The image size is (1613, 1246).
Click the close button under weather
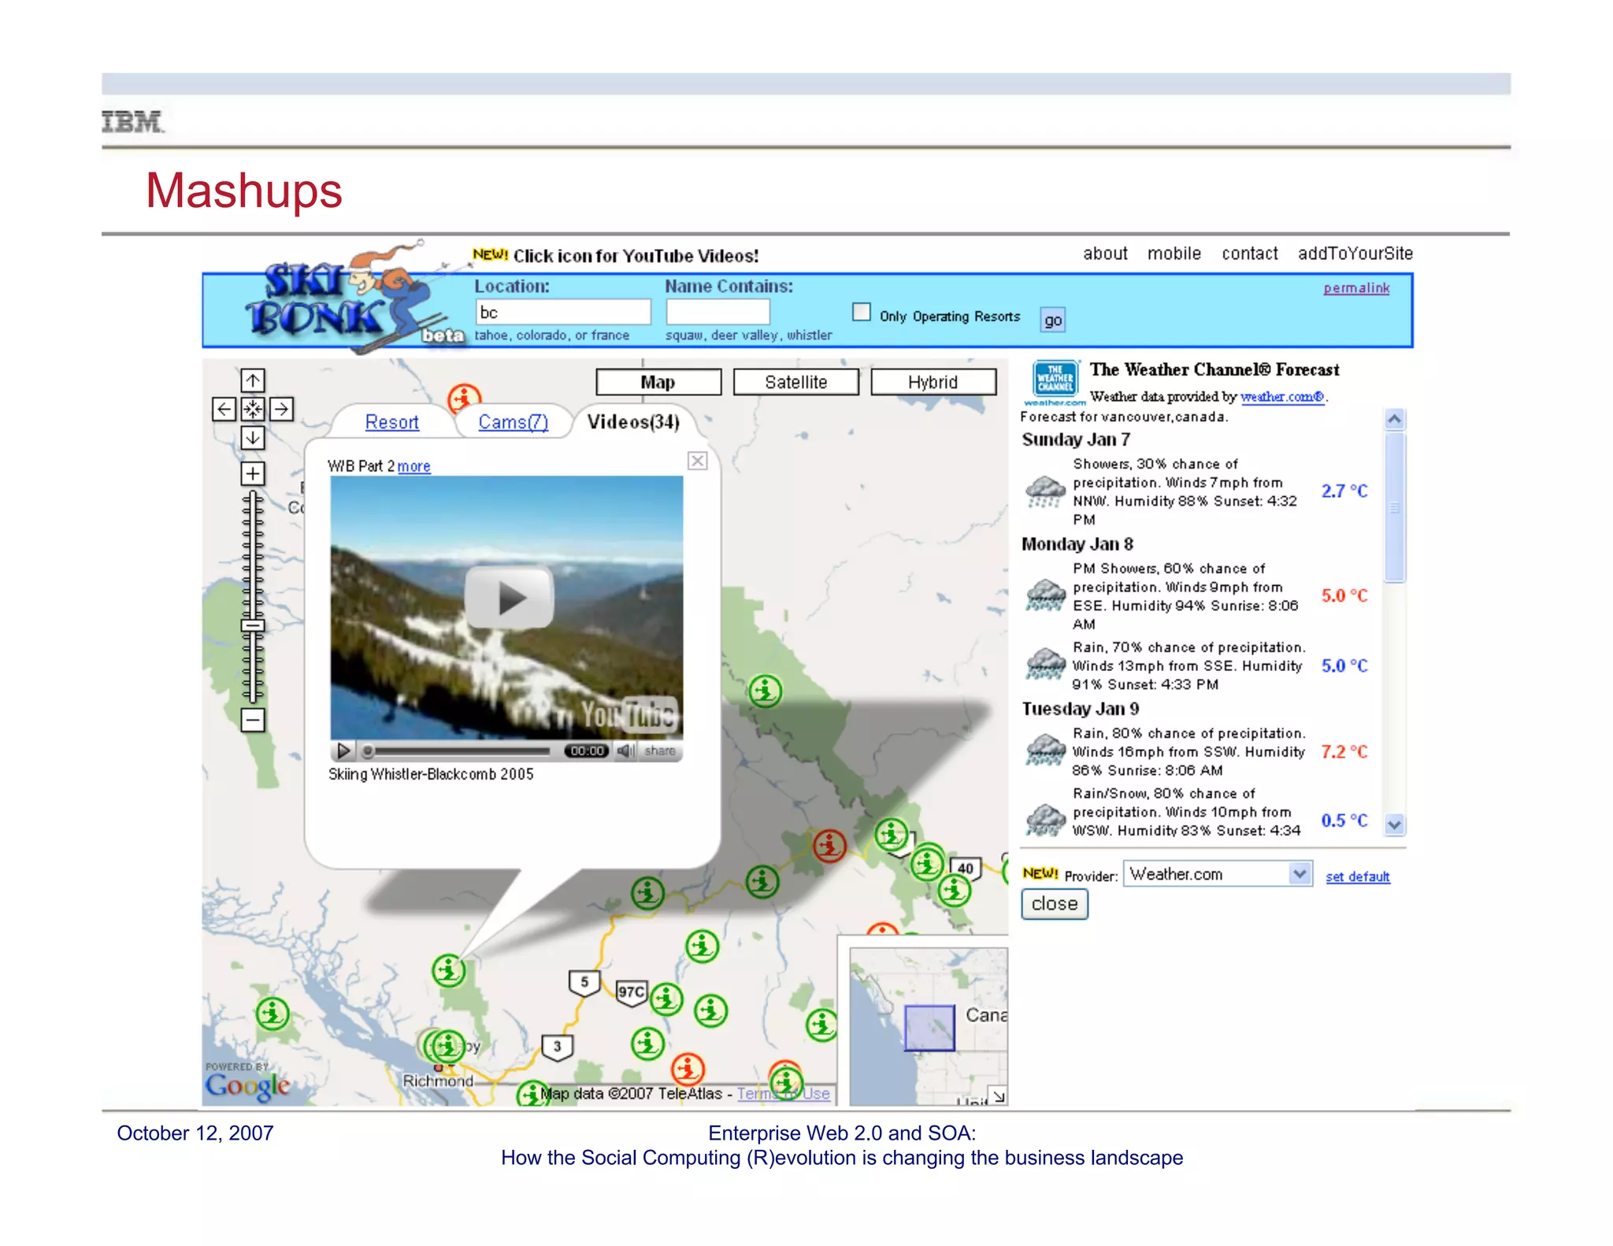1055,904
